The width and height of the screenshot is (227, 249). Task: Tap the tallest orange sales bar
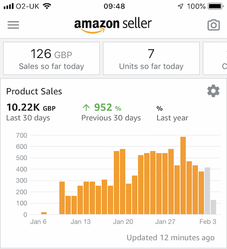183,175
